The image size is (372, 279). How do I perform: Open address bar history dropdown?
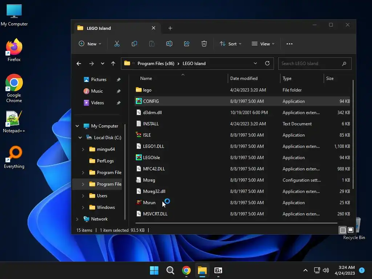tap(255, 63)
